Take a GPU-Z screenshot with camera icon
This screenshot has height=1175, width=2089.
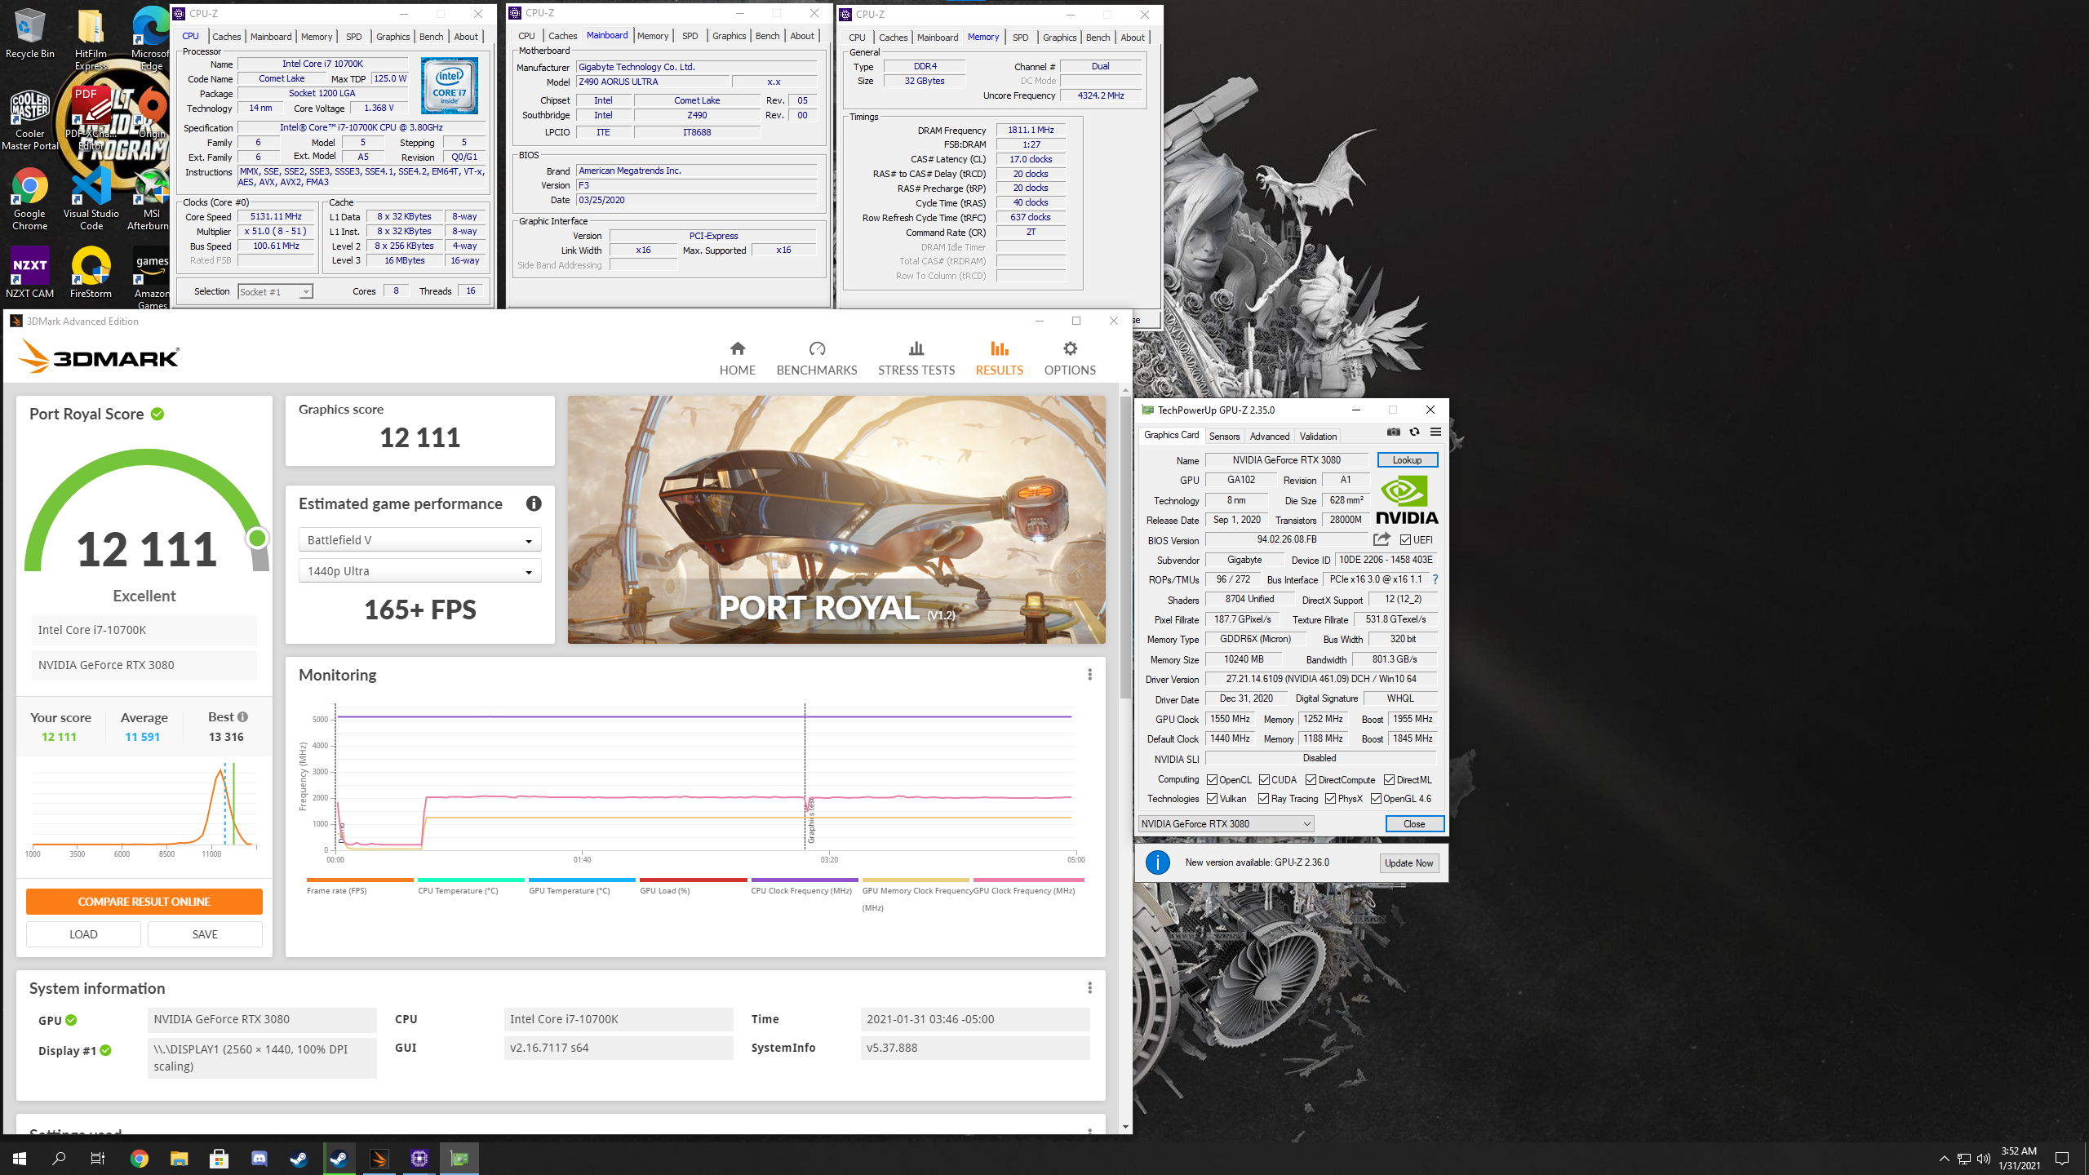tap(1394, 432)
